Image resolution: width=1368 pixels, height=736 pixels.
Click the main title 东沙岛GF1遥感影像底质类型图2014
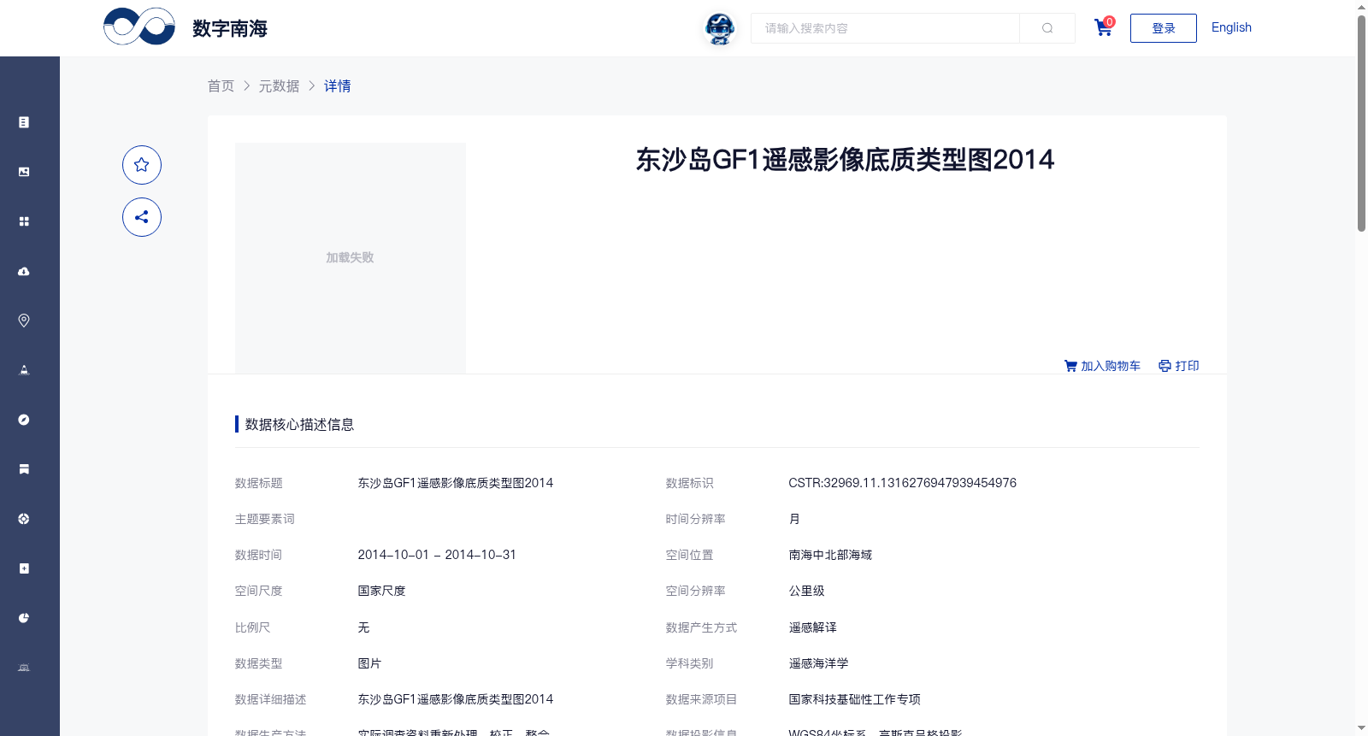845,160
